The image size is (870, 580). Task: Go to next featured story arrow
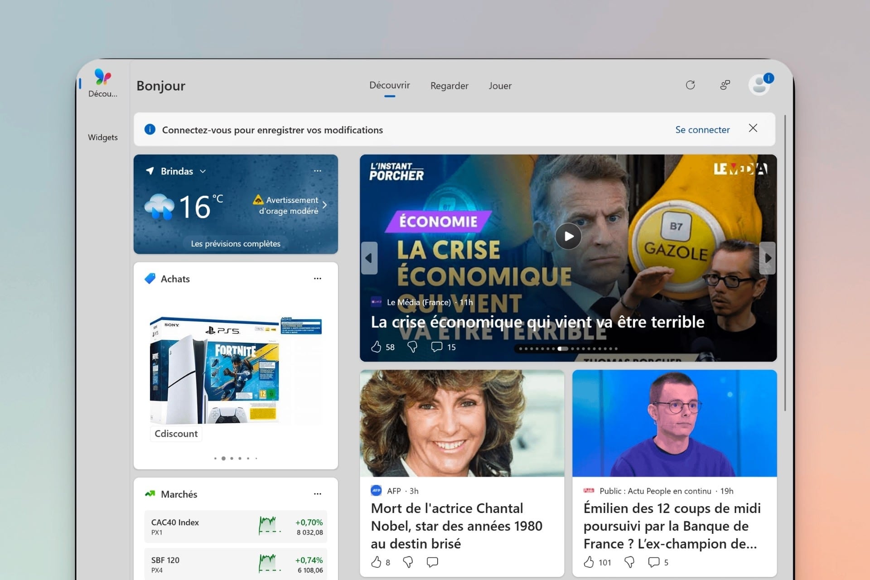coord(768,258)
